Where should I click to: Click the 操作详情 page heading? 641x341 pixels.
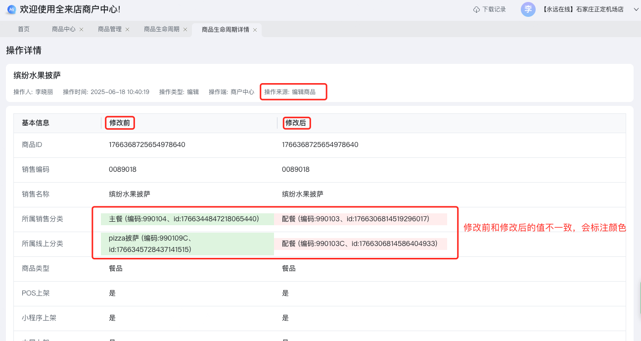(x=24, y=50)
